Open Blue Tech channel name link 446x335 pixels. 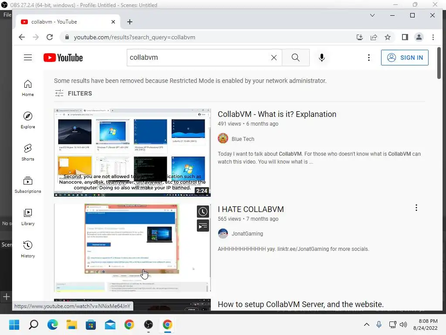click(x=243, y=139)
